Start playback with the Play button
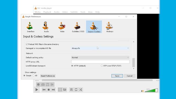 pos(37,90)
